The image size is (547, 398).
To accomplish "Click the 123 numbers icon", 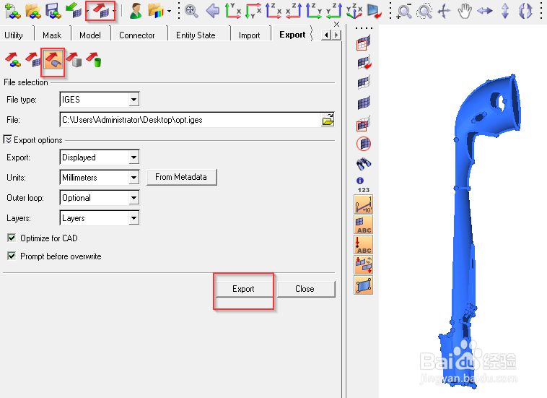I will click(x=364, y=190).
